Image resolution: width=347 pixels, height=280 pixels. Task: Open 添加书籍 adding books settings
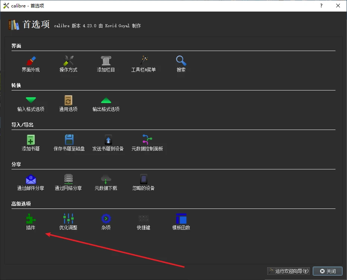(x=31, y=143)
